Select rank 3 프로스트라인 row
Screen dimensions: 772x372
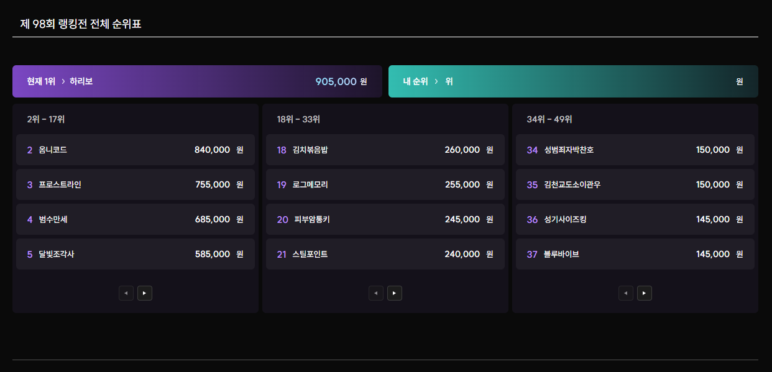136,184
